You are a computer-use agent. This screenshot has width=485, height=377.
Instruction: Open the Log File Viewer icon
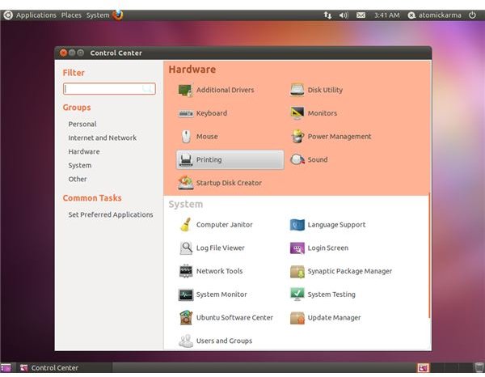click(x=186, y=248)
